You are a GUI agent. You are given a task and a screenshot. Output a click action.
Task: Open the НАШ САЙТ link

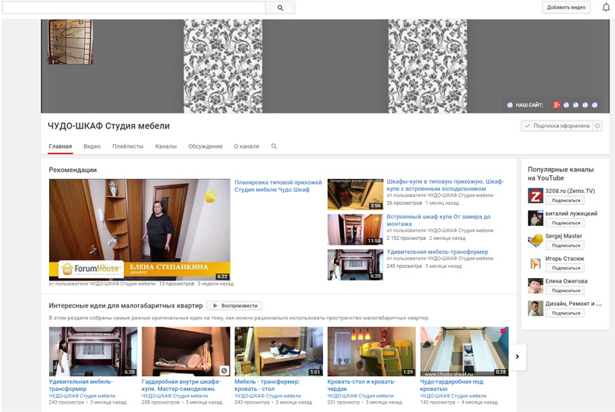pos(529,105)
